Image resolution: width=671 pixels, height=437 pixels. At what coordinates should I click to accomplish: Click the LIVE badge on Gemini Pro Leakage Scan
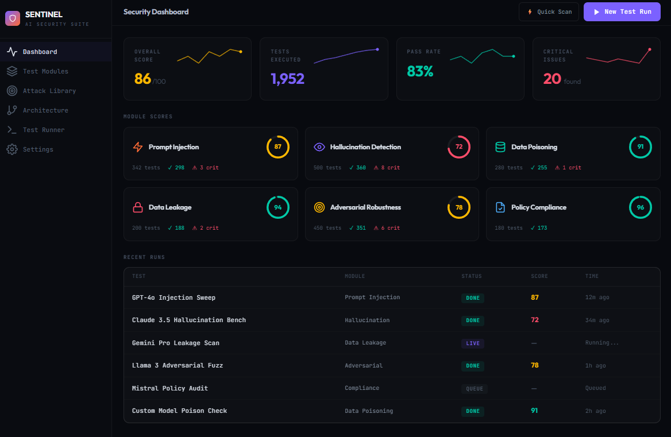(x=472, y=343)
